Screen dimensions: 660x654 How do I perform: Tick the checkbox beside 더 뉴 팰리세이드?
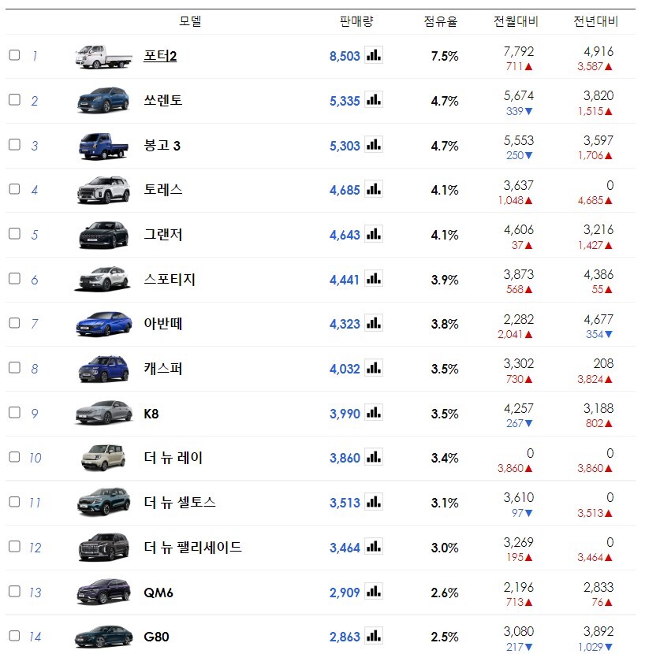coord(14,546)
